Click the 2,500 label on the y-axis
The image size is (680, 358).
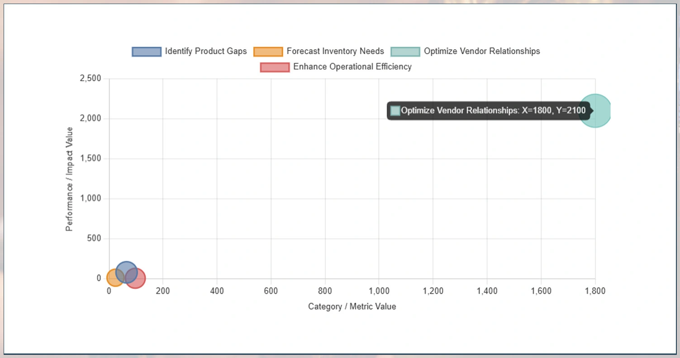(90, 78)
